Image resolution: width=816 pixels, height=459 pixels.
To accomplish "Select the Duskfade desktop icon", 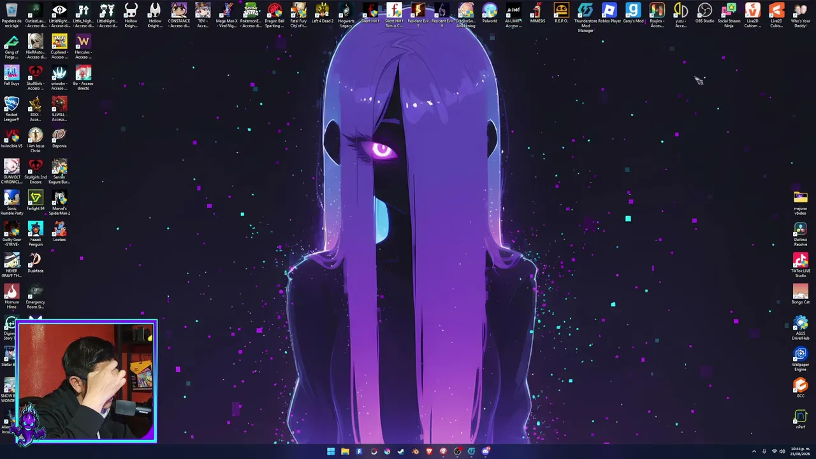I will 36,263.
